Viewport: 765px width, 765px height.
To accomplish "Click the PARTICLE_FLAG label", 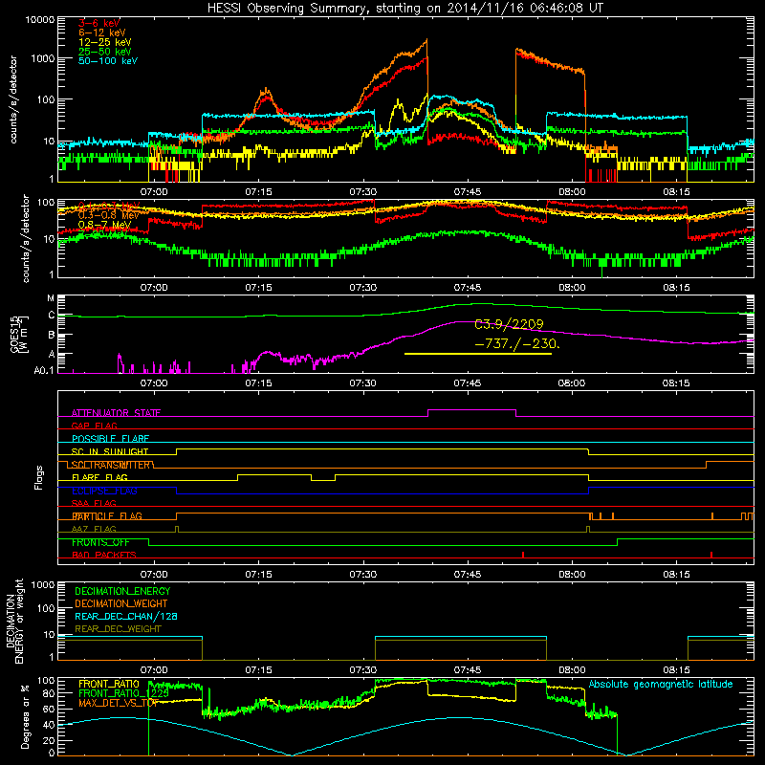I will pos(107,516).
